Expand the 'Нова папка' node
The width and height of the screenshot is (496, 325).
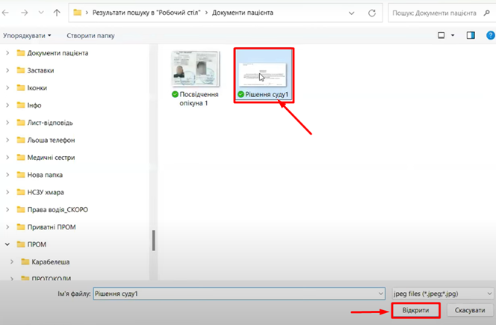coord(7,175)
